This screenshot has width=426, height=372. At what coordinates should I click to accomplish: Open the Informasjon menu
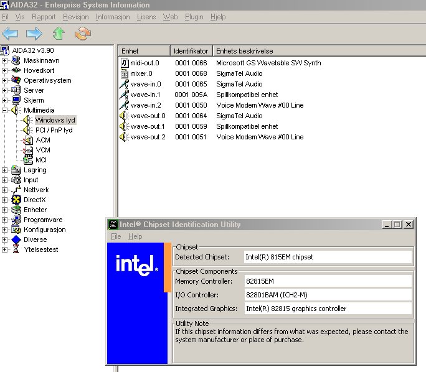[x=113, y=17]
